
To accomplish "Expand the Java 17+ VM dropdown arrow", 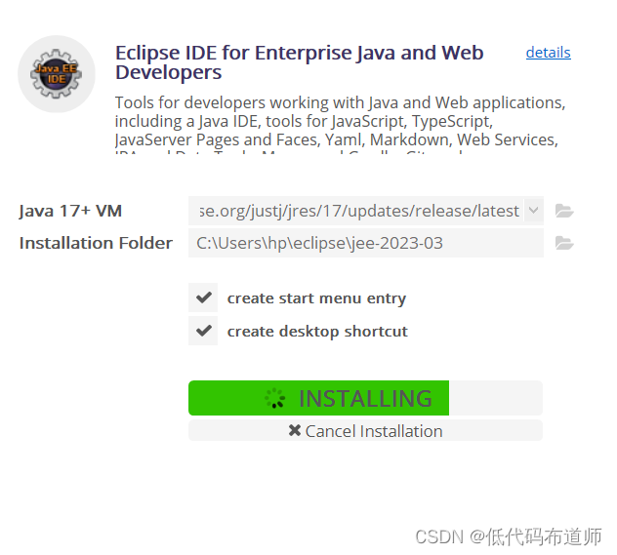I will [534, 211].
